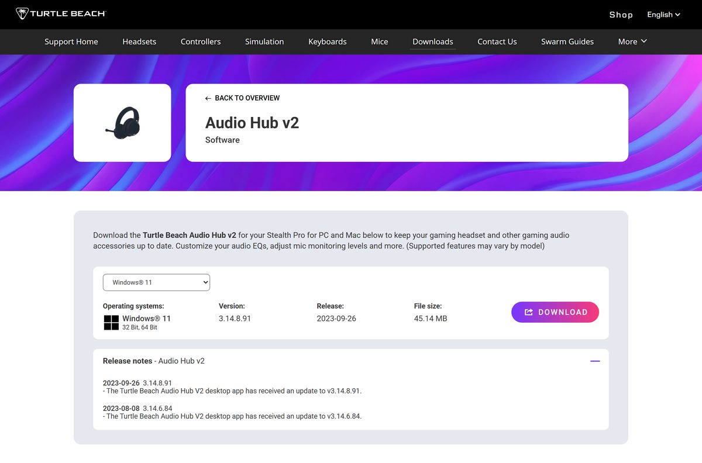702x463 pixels.
Task: Open the Mice menu item
Action: (380, 42)
